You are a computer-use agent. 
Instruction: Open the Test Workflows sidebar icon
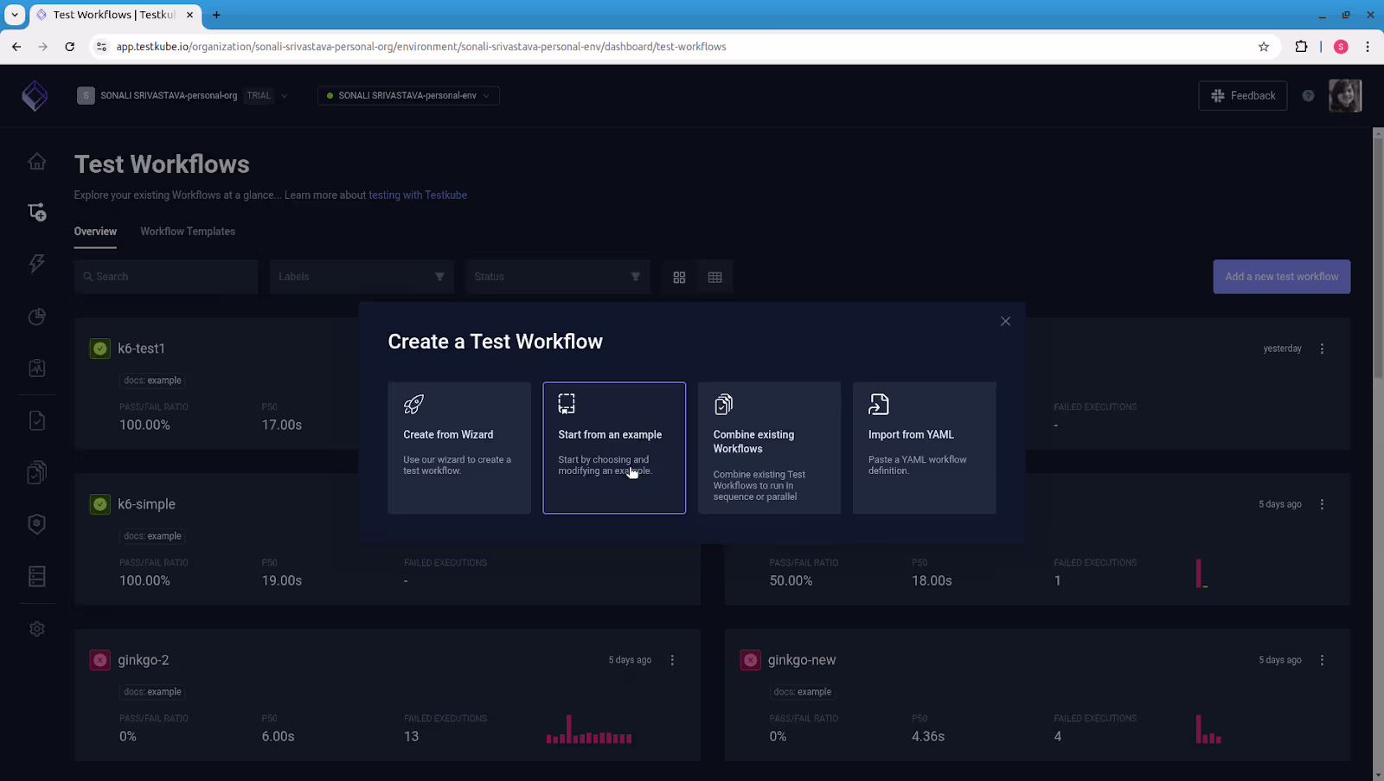pyautogui.click(x=36, y=212)
